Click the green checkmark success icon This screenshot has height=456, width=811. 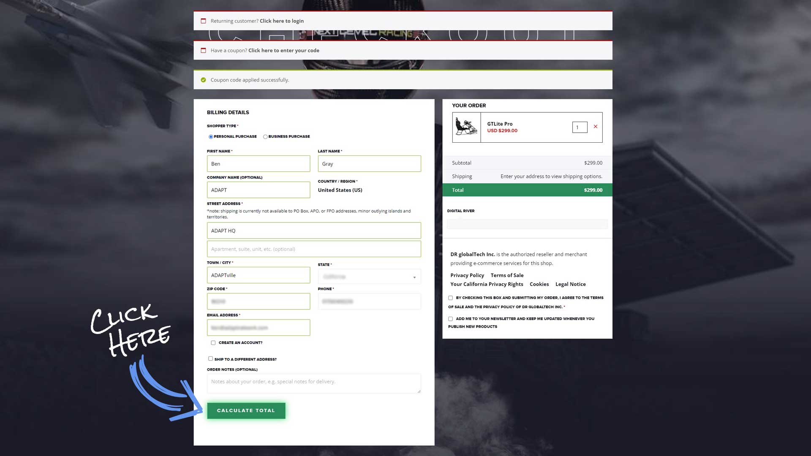pyautogui.click(x=203, y=80)
